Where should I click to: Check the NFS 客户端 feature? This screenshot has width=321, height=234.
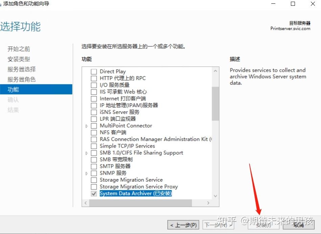94,132
